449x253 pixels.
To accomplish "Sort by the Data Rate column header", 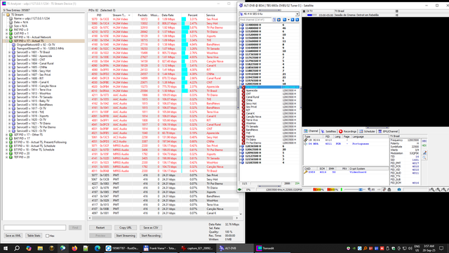I will [171, 15].
